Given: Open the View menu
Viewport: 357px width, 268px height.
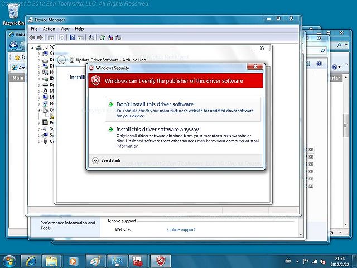Looking at the screenshot, I should point(65,29).
